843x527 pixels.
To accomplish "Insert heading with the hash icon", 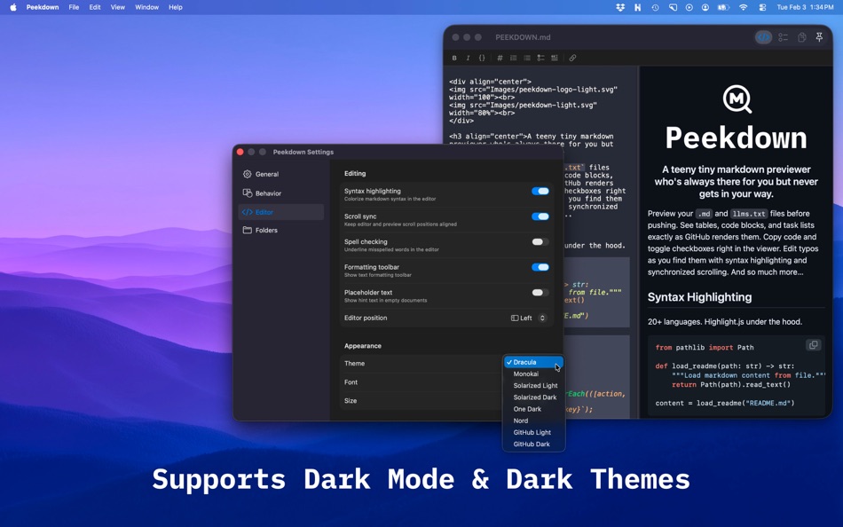I will 500,58.
